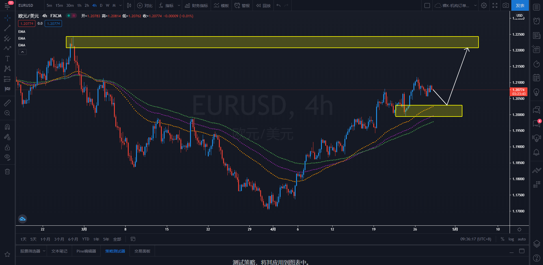The image size is (543, 265).
Task: Switch to the 交易面板 tab
Action: (142, 251)
